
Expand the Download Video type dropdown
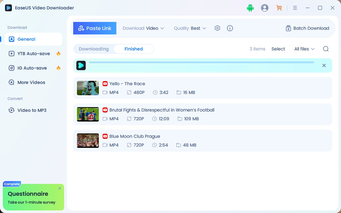[143, 28]
